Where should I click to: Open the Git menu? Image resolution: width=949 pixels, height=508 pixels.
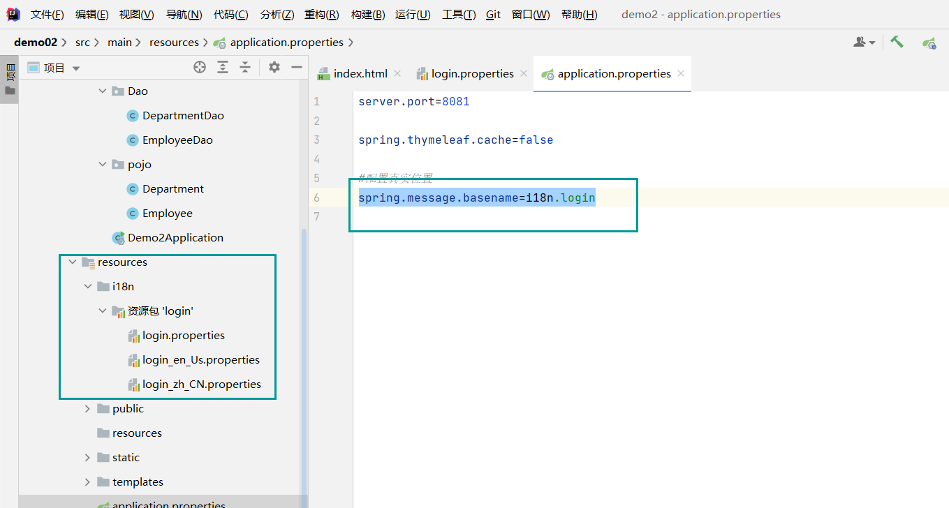493,15
